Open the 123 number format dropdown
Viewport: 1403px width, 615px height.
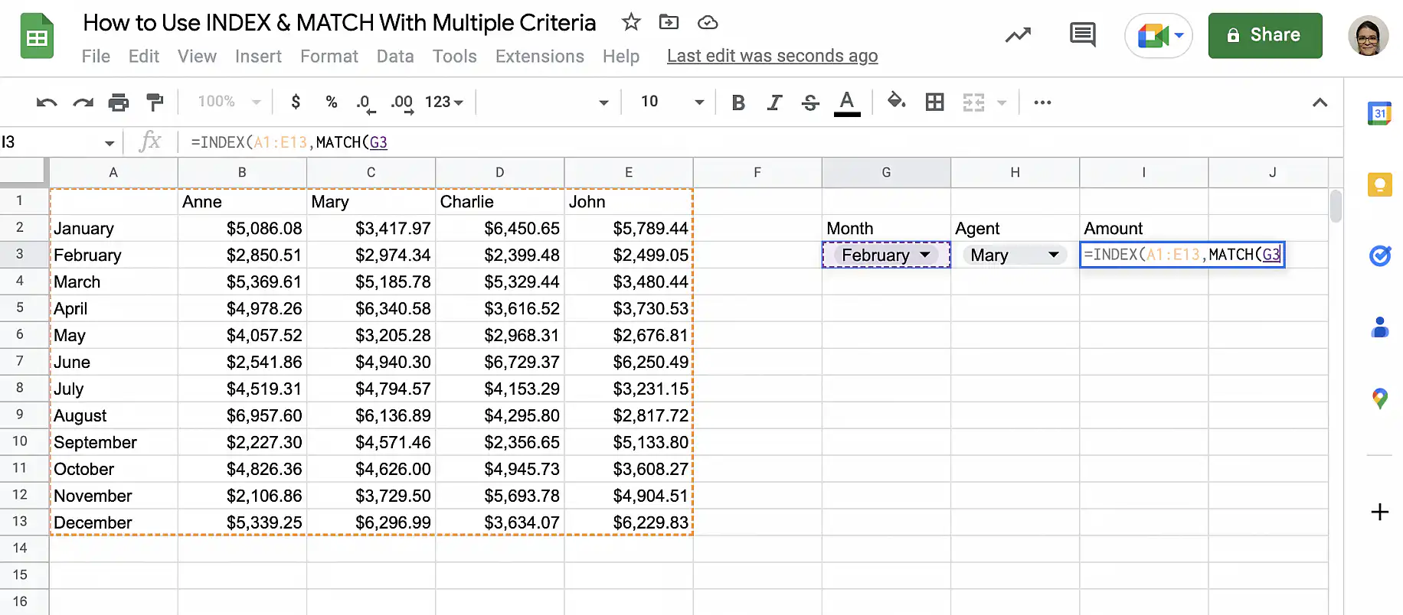(444, 102)
